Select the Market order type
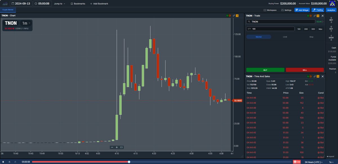 pyautogui.click(x=259, y=37)
